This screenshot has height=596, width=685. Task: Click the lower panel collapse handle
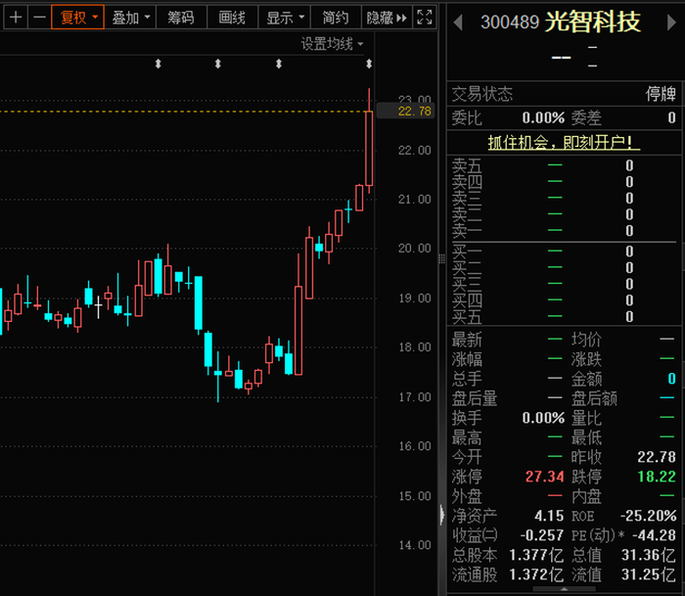[x=441, y=515]
